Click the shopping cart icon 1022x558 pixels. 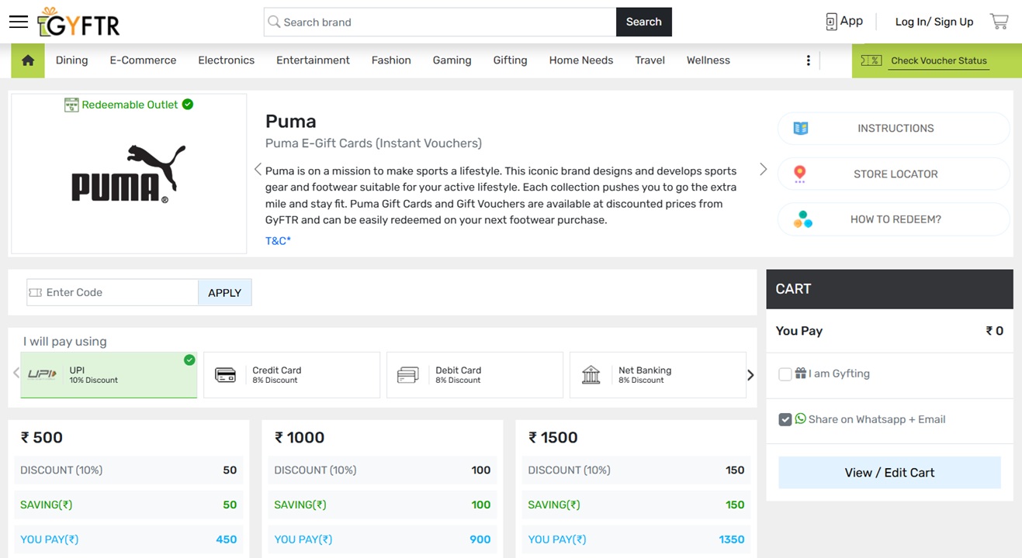pyautogui.click(x=999, y=22)
